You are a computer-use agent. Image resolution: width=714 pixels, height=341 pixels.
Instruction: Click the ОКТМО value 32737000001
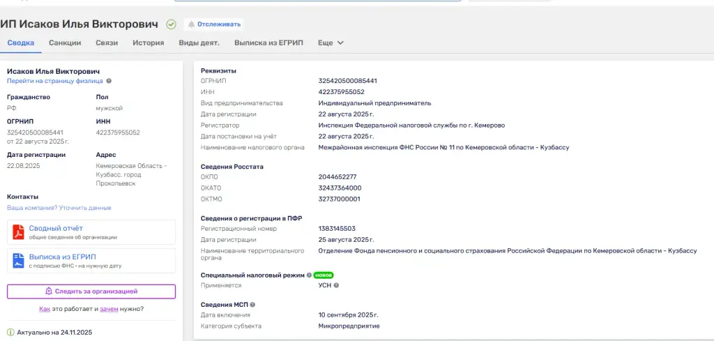pos(340,199)
